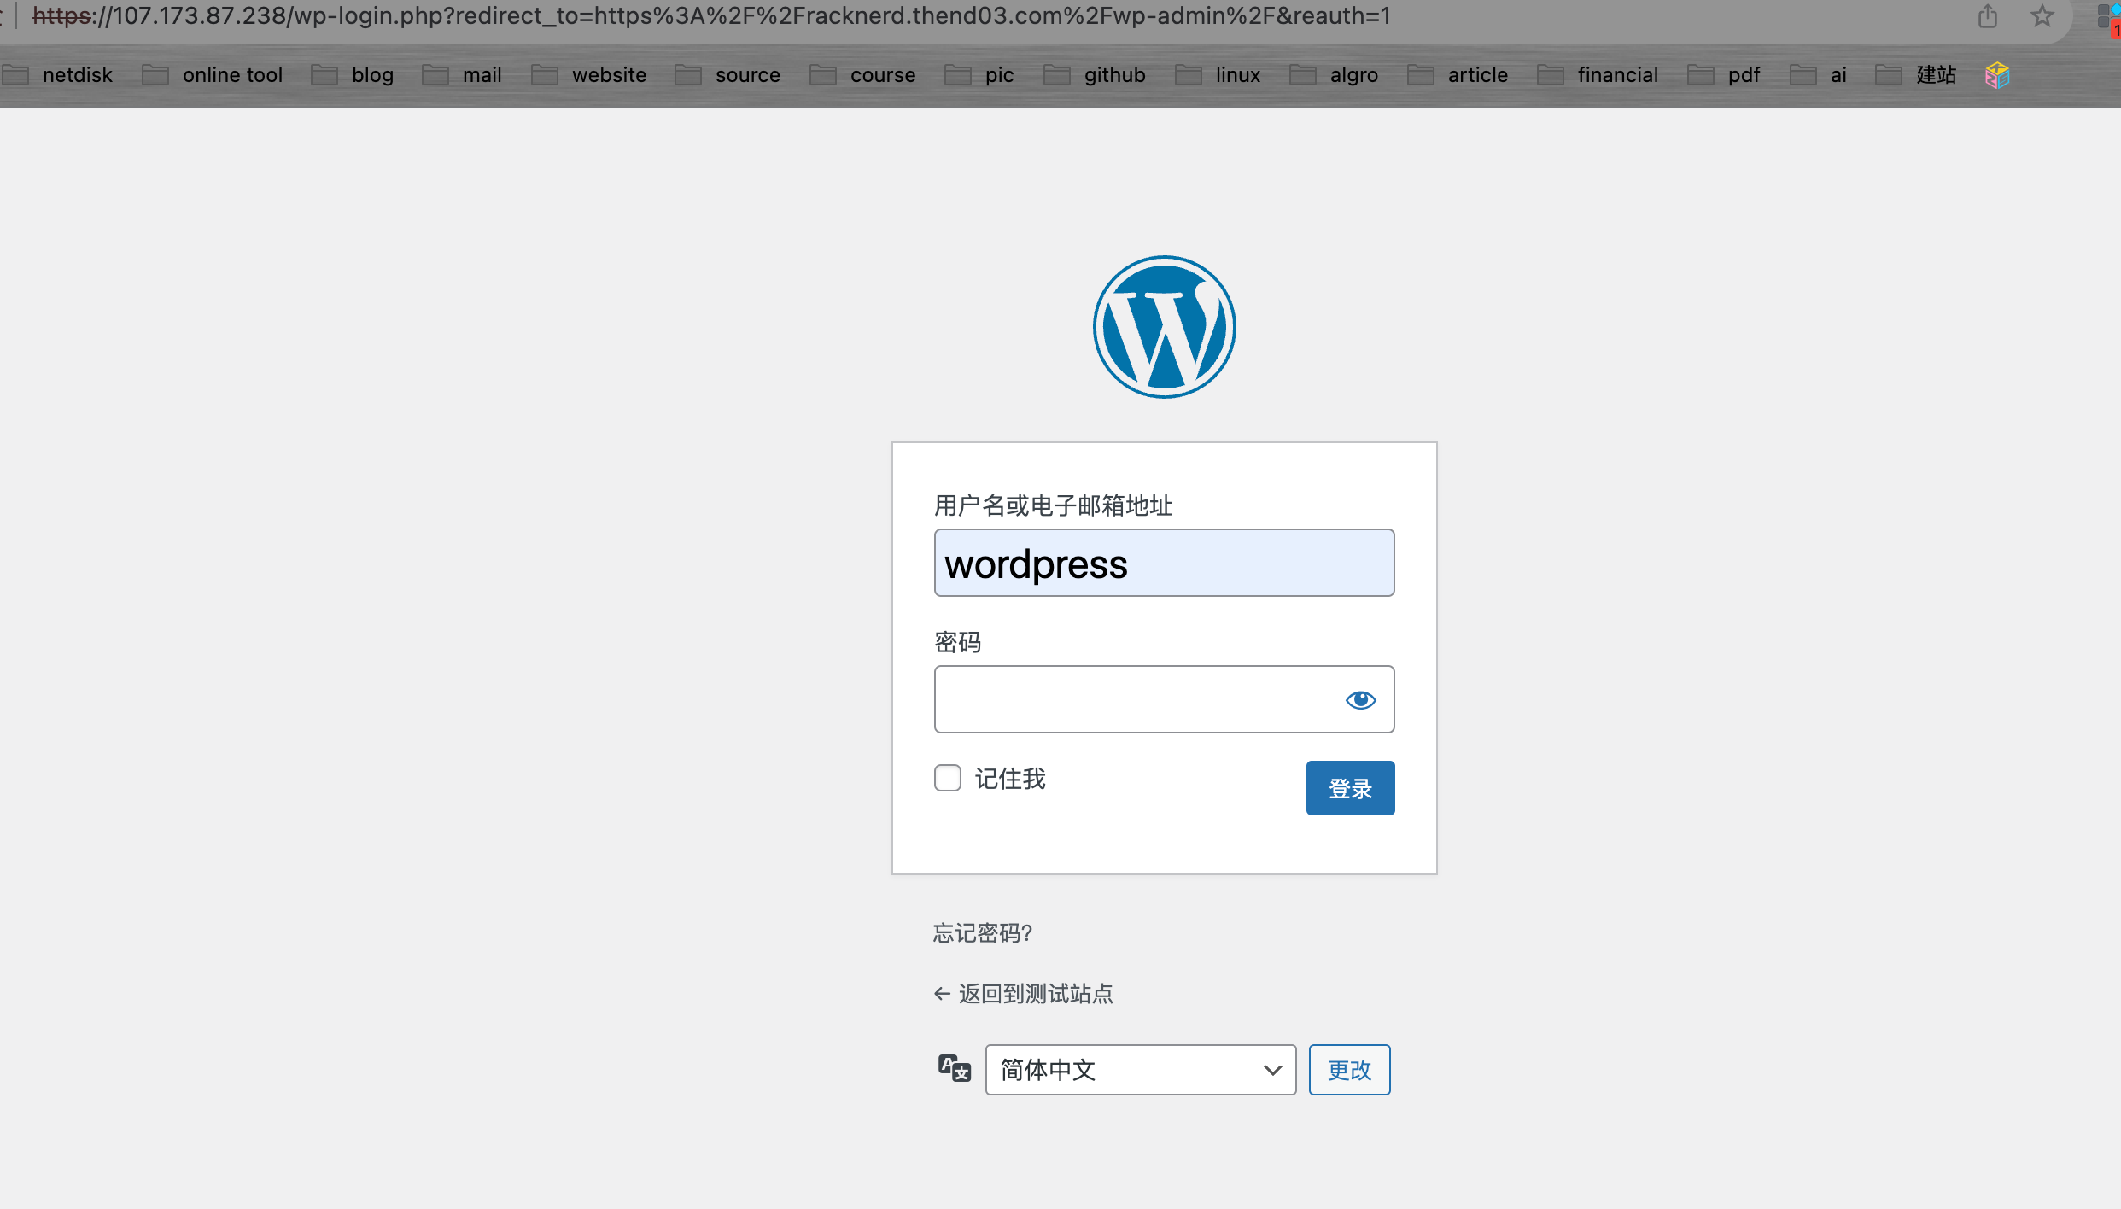Screen dimensions: 2121x1209
Task: Bookmark page with the star icon
Action: tap(2042, 16)
